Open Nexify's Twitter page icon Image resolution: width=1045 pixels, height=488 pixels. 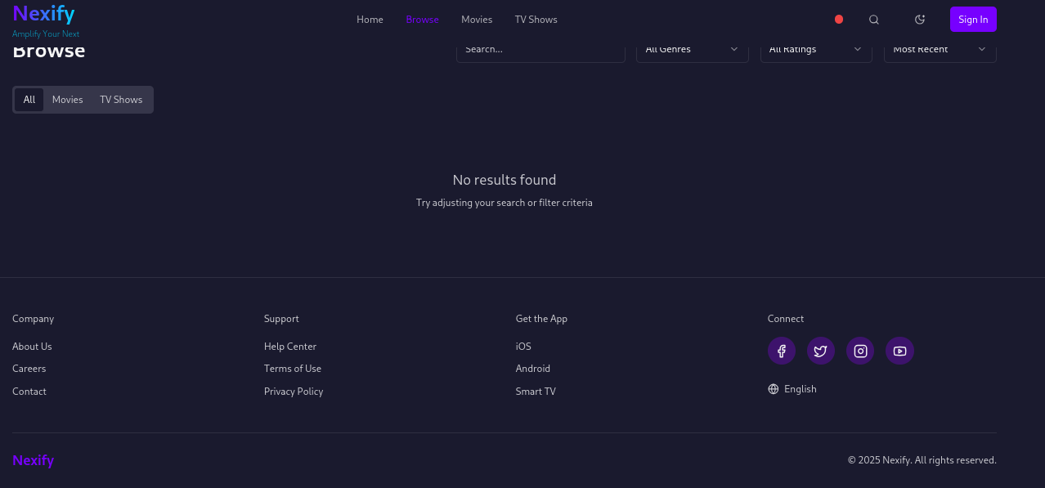coord(821,351)
